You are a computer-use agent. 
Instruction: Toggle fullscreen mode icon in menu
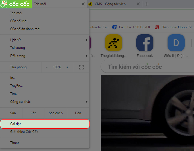point(81,67)
